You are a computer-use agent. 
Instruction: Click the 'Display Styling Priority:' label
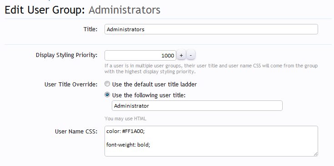(x=66, y=55)
